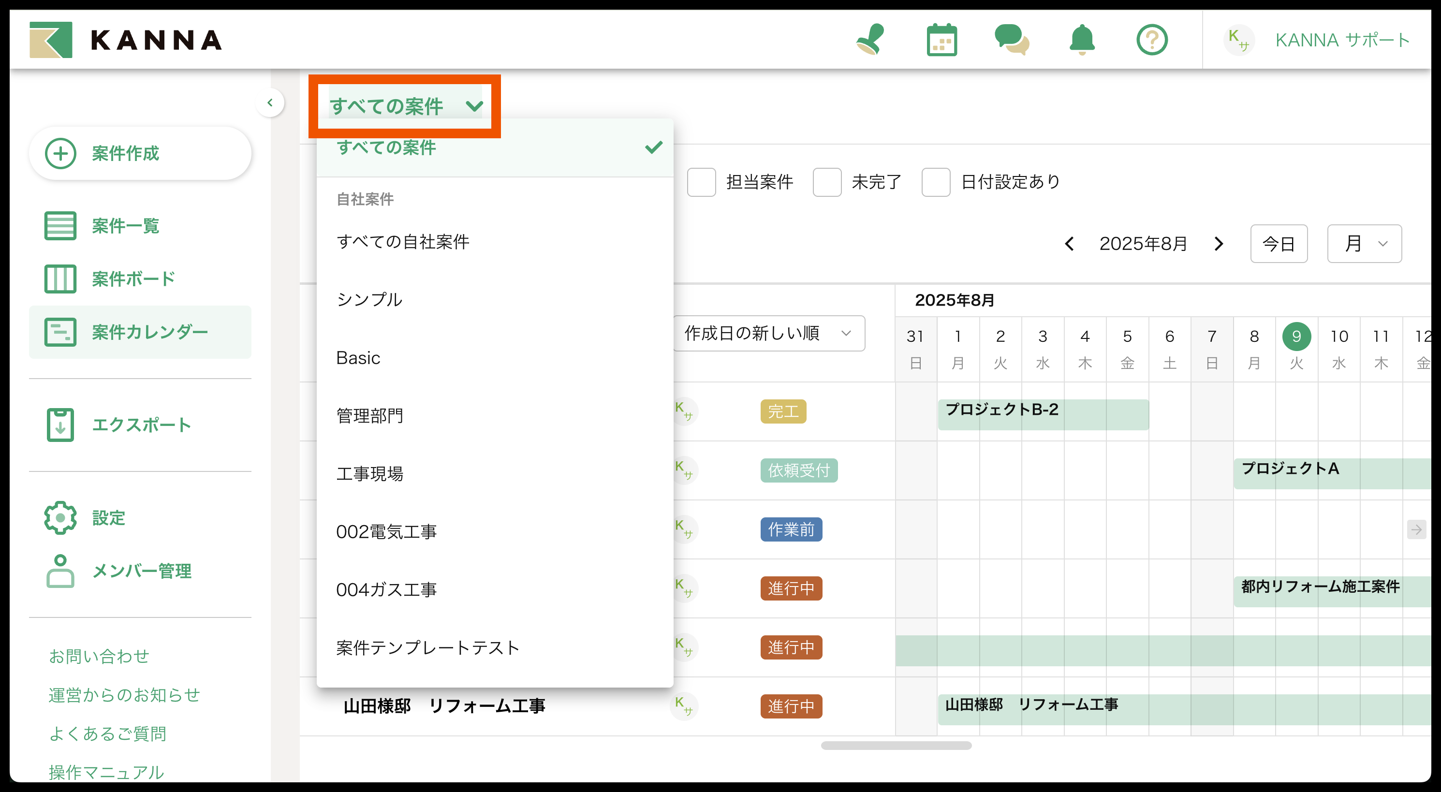Click the notification bell icon

tap(1082, 40)
